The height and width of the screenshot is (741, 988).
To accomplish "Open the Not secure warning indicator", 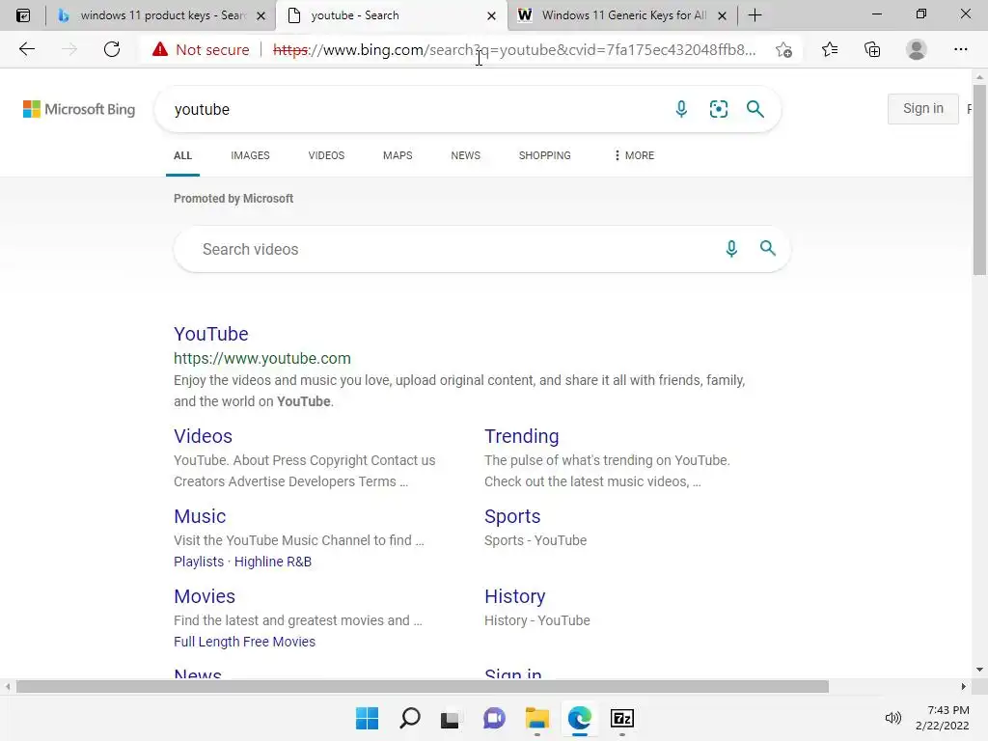I will pos(201,50).
